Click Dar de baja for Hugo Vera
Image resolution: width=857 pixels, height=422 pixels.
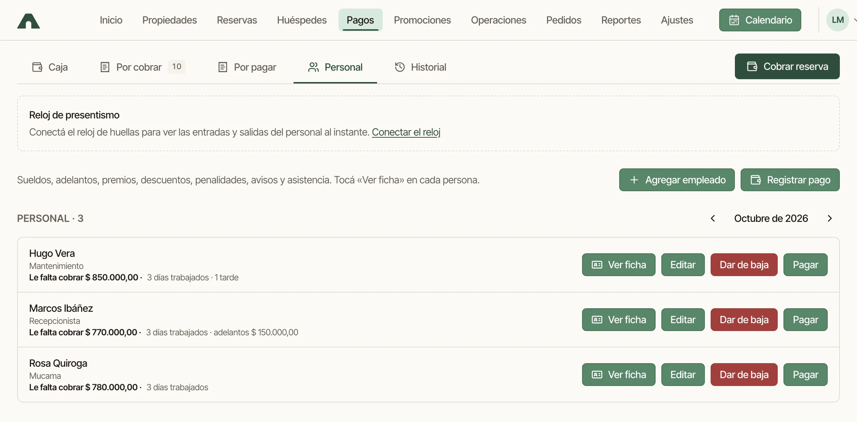(744, 265)
